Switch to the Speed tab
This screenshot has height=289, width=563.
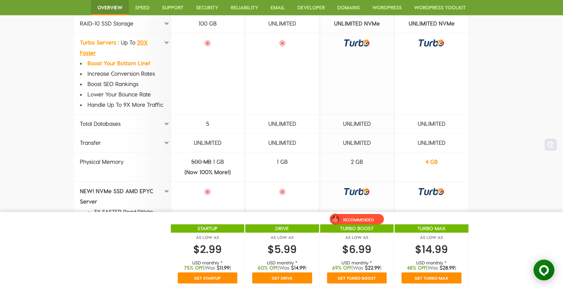[x=142, y=8]
